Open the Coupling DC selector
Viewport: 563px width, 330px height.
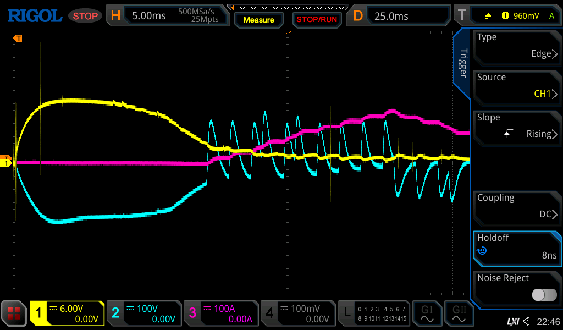[x=517, y=207]
